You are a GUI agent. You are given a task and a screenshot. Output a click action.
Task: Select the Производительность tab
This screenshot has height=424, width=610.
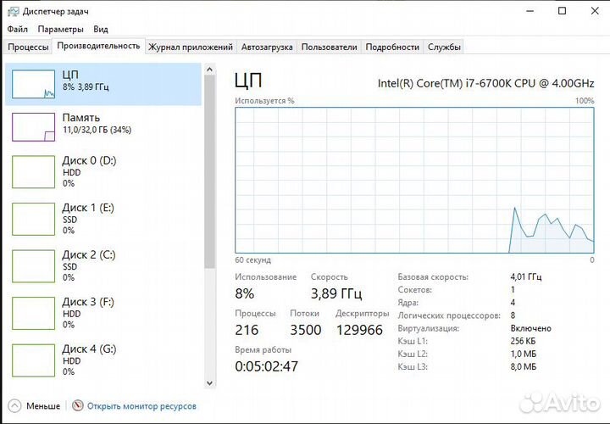click(x=98, y=46)
